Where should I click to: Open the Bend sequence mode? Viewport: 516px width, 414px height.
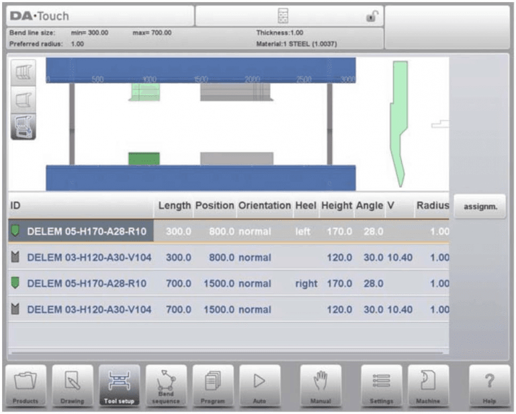click(x=166, y=386)
